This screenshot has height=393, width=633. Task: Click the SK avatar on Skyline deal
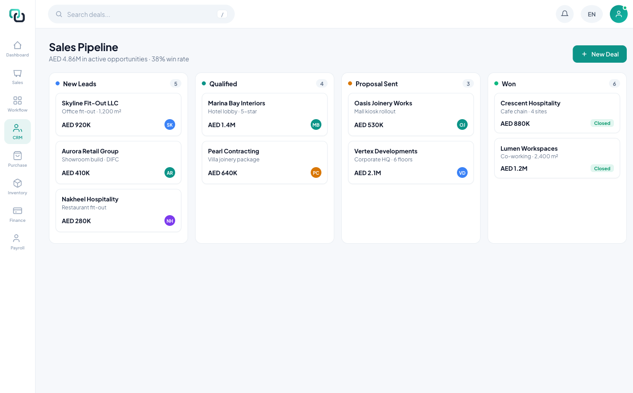point(170,125)
